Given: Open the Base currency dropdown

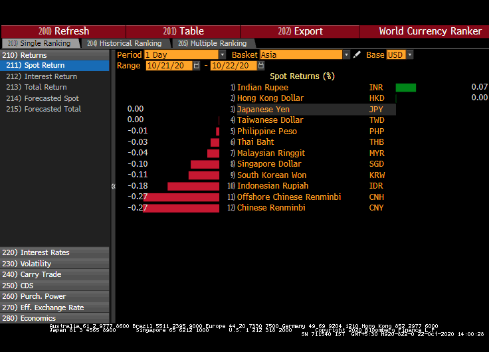Looking at the screenshot, I should 409,55.
